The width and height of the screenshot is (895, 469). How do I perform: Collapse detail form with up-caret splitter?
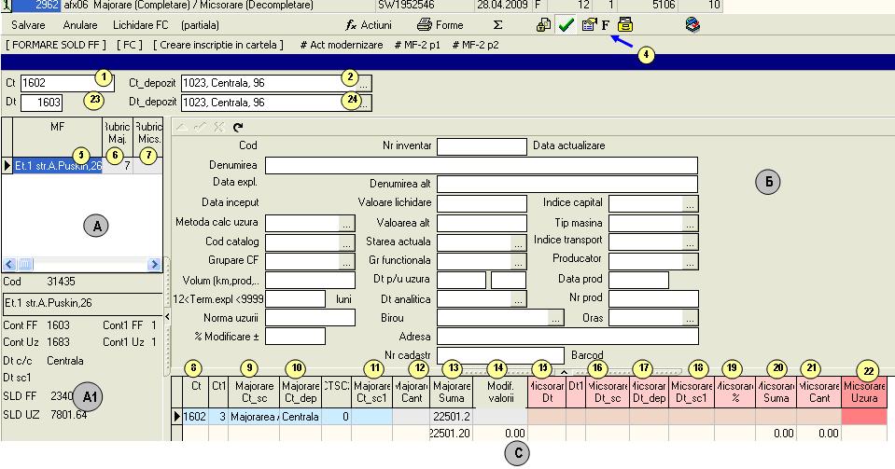pos(564,371)
